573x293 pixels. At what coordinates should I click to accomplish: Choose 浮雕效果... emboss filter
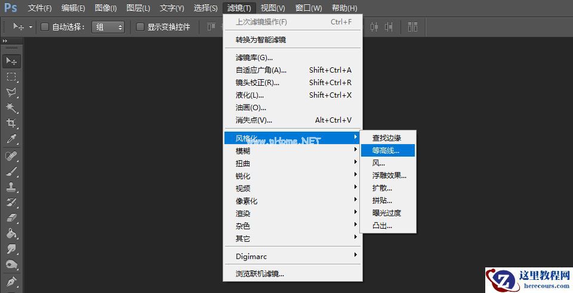click(388, 175)
